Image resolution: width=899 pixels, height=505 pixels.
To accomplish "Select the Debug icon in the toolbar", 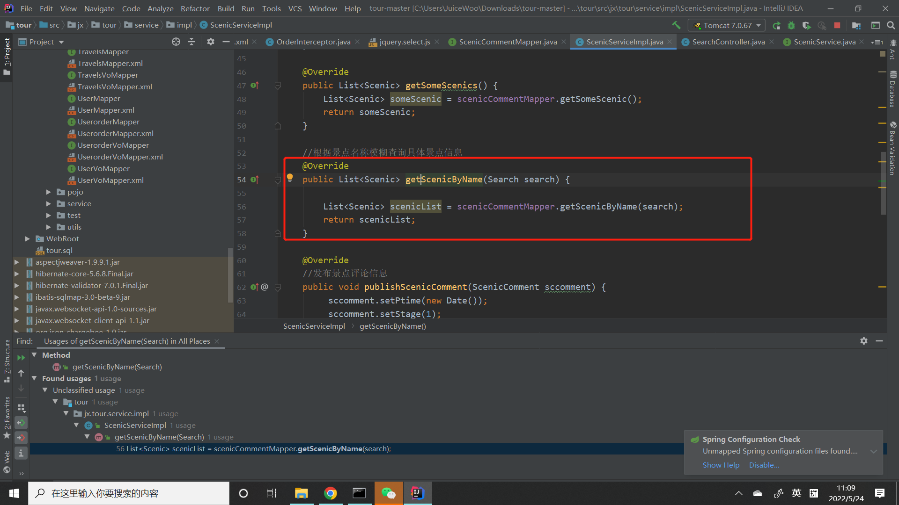I will (791, 25).
